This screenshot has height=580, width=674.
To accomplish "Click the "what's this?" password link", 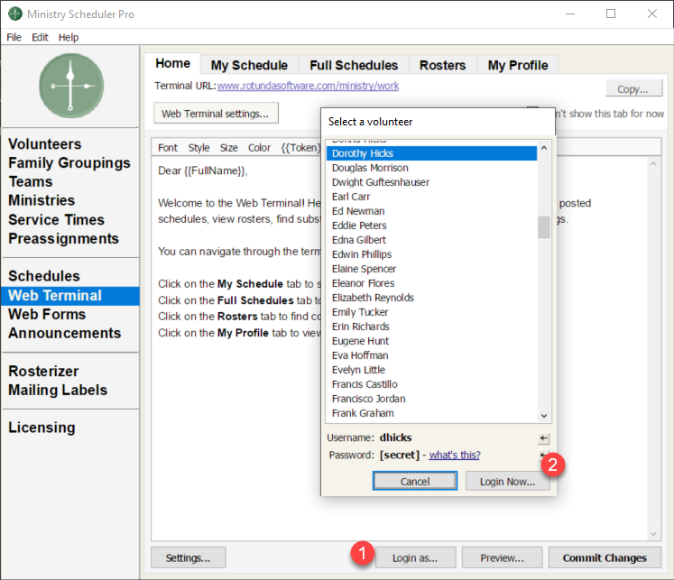I will click(454, 455).
